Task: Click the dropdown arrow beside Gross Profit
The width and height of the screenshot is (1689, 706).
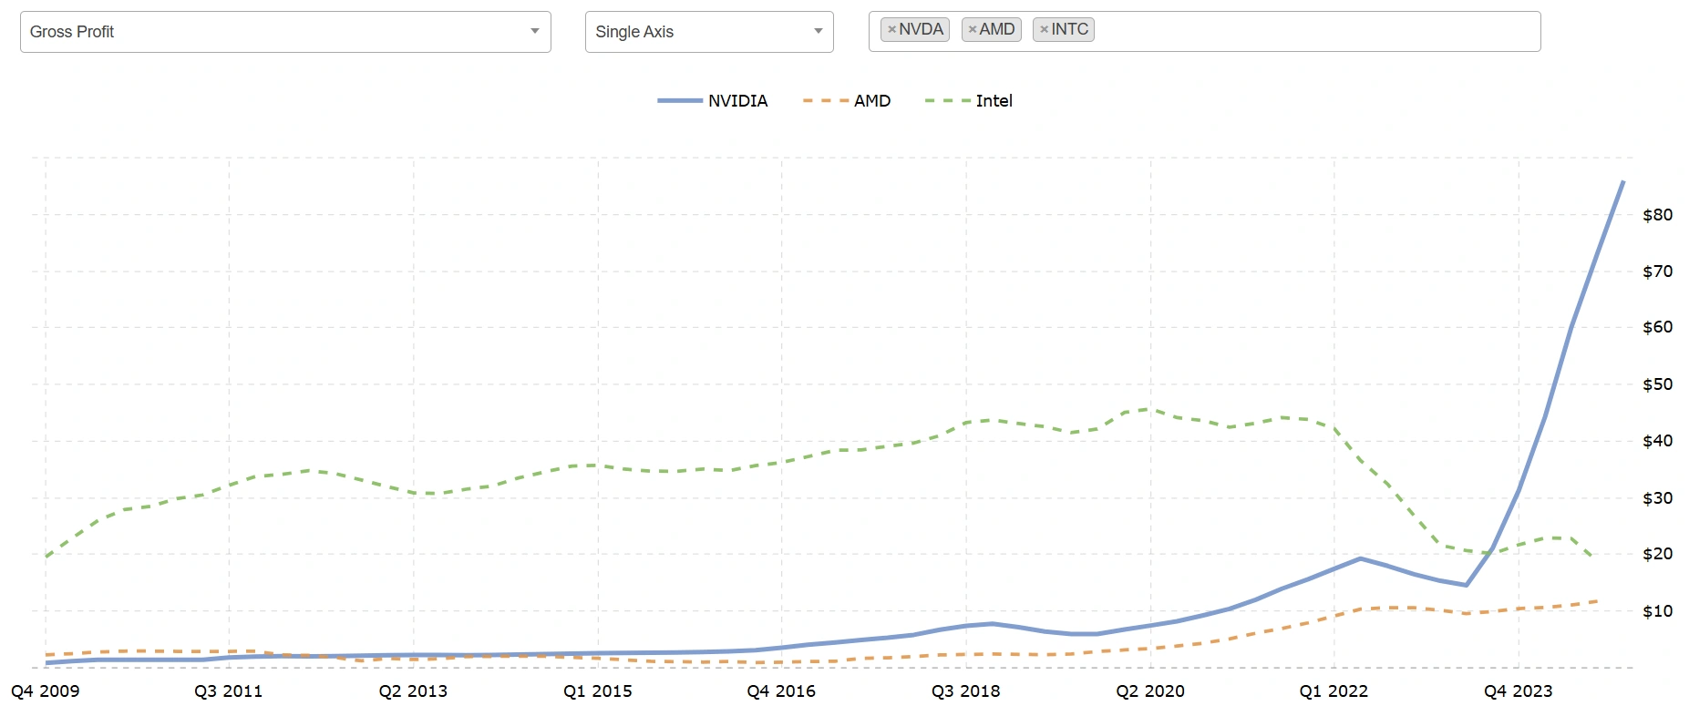Action: 535,32
